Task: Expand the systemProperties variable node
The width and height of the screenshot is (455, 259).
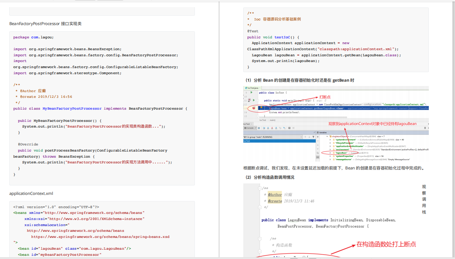Action: [x=330, y=156]
